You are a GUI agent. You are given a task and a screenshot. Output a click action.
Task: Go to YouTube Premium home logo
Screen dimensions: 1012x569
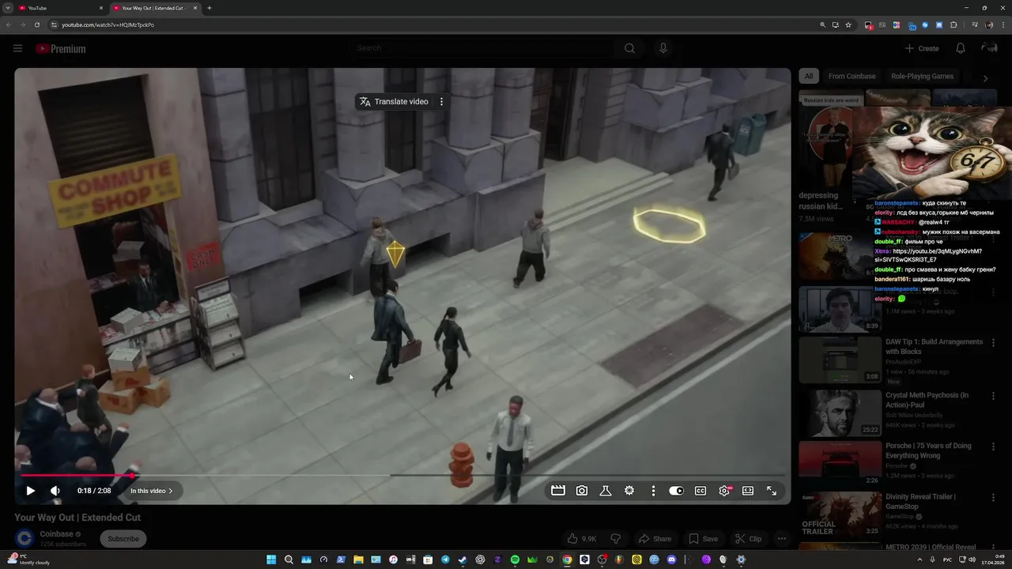pos(60,49)
